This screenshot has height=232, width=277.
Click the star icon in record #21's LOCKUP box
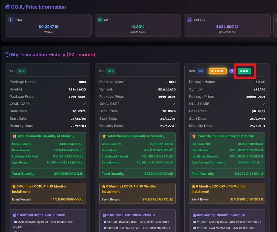104,186
